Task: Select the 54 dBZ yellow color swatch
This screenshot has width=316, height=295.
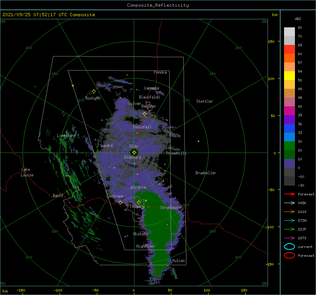Action: point(289,75)
